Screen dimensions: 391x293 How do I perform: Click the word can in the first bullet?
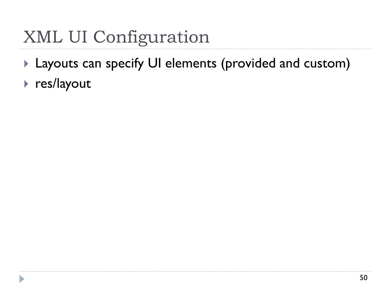point(92,64)
